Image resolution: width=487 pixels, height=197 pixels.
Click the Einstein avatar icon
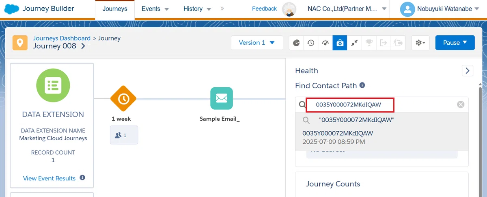pos(289,9)
